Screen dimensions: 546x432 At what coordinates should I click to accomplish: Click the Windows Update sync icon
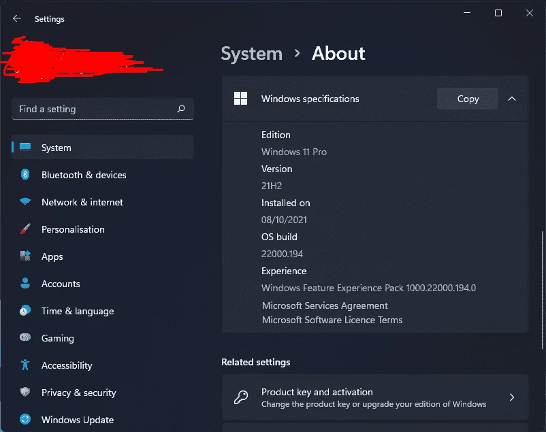[25, 419]
